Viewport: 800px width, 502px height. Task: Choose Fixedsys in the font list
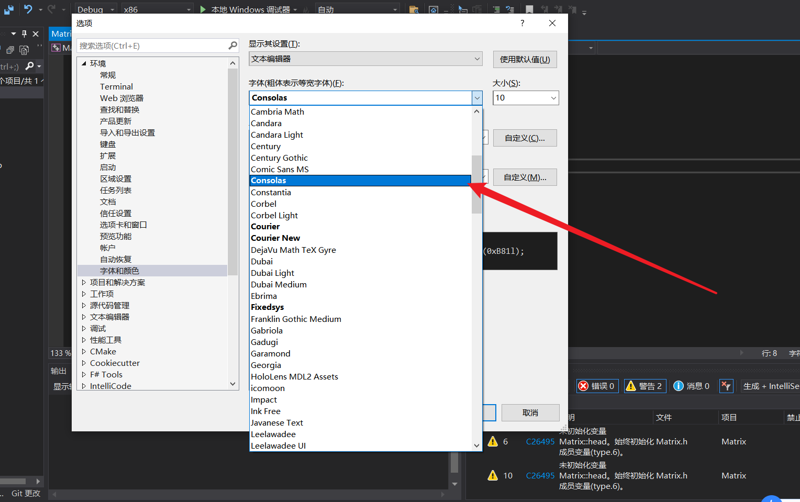(x=360, y=307)
